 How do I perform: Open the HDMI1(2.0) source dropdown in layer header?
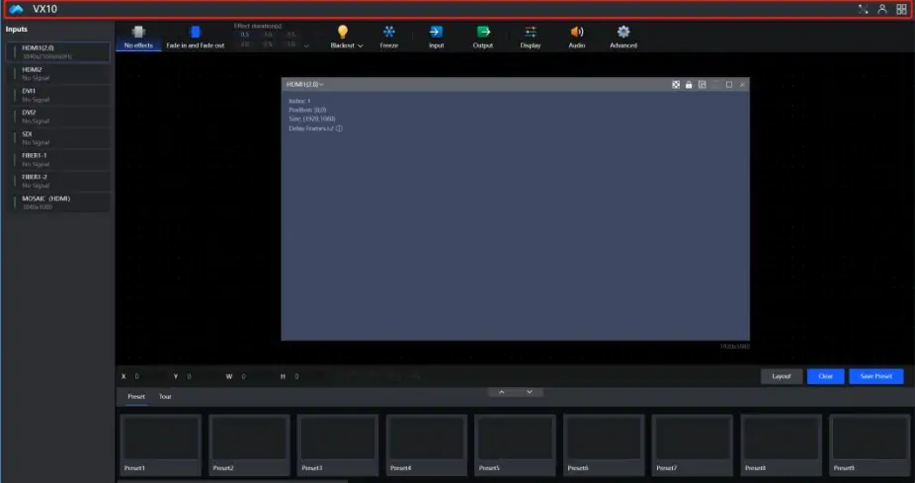304,85
